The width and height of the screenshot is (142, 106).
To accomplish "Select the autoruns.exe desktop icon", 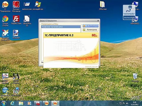I will point(27,6).
